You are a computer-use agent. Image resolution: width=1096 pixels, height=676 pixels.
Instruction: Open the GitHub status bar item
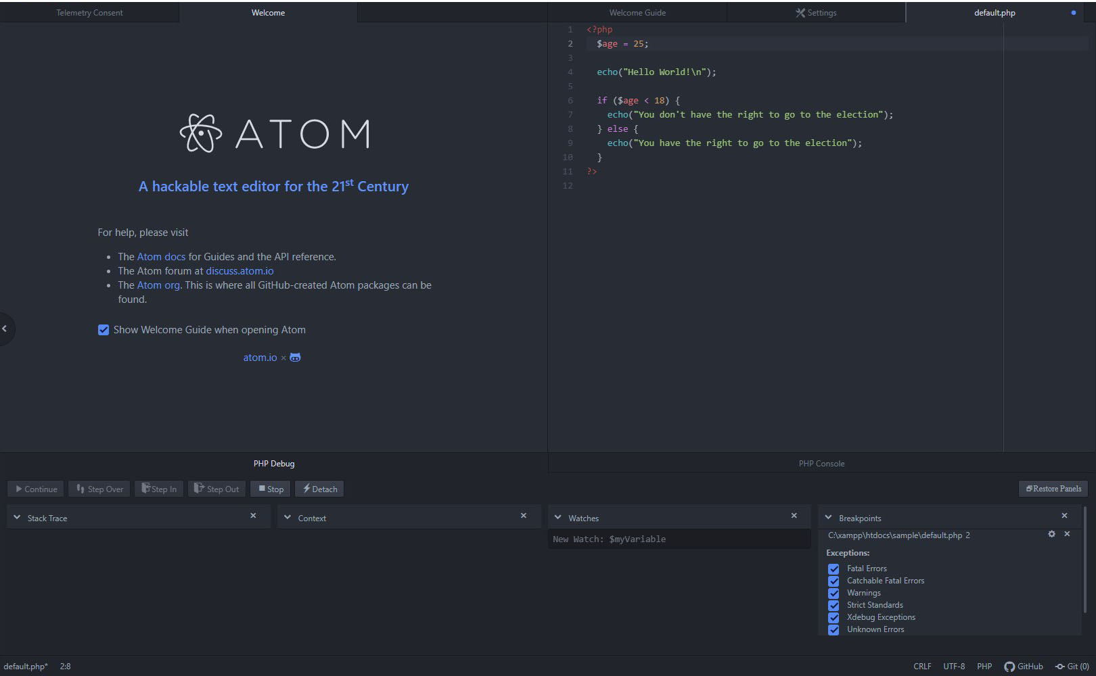pyautogui.click(x=1024, y=667)
